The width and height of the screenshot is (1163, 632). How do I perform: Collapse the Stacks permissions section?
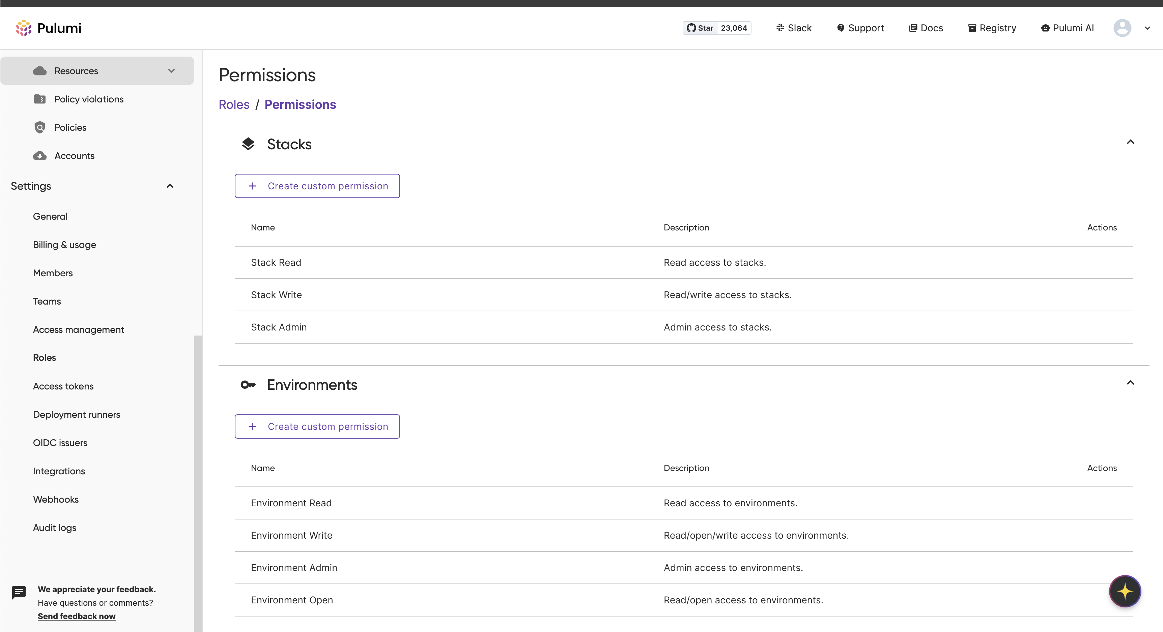[x=1130, y=143]
